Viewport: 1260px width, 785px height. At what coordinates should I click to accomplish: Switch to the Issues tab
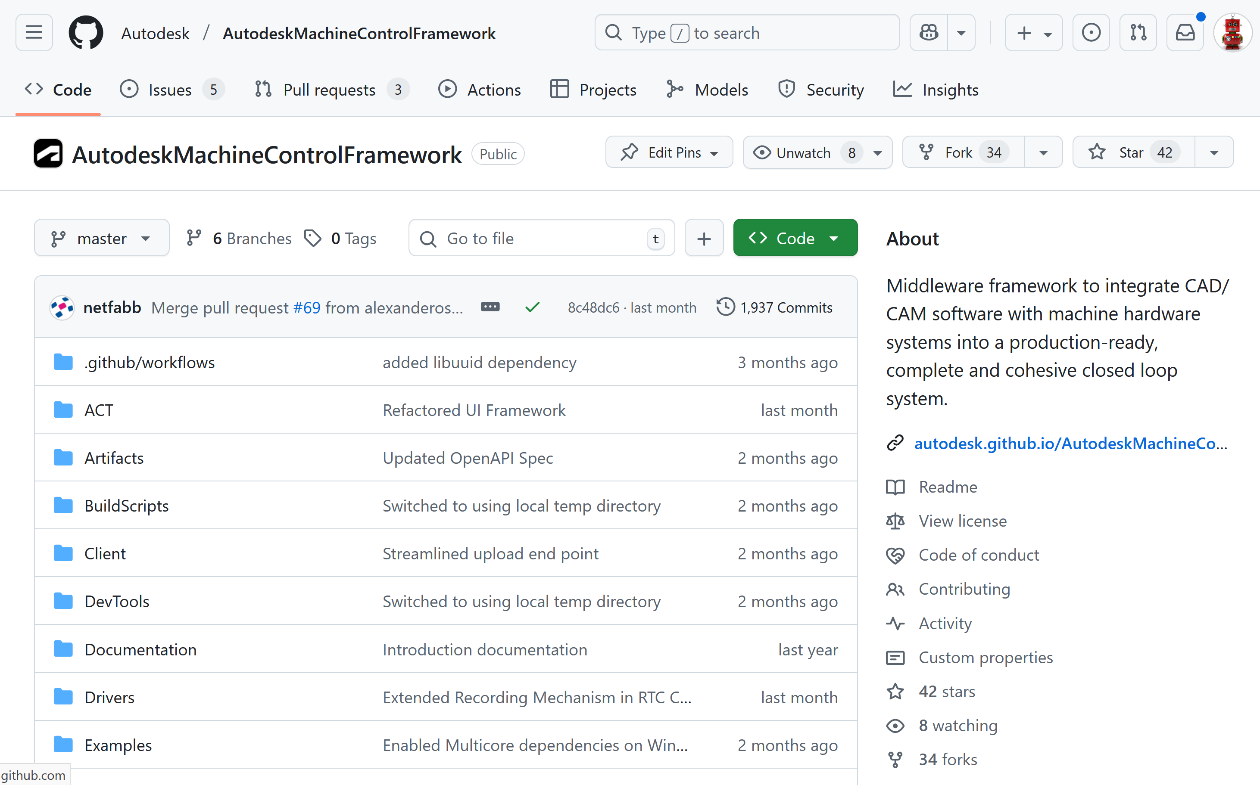pyautogui.click(x=170, y=90)
